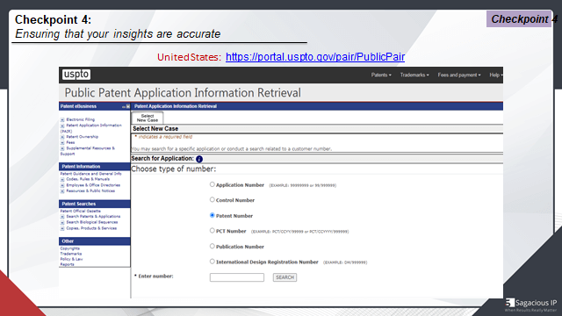Switch to the Select New Case tab

click(x=148, y=118)
